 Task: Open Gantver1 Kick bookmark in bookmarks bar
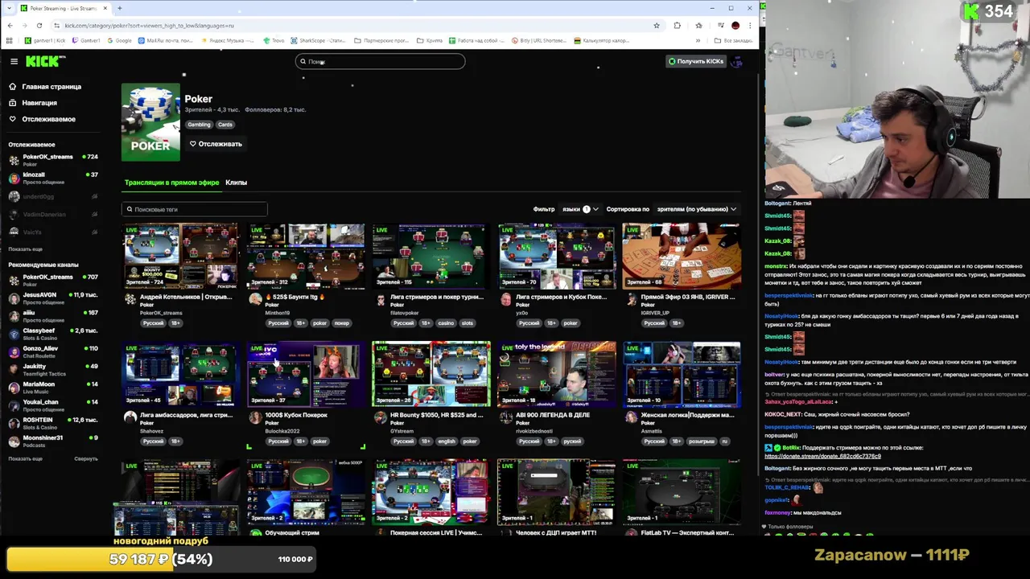(45, 40)
